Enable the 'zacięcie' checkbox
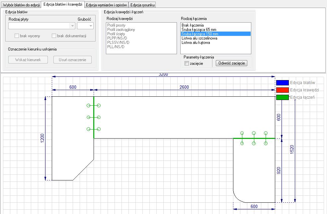Image resolution: width=327 pixels, height=214 pixels. (187, 63)
